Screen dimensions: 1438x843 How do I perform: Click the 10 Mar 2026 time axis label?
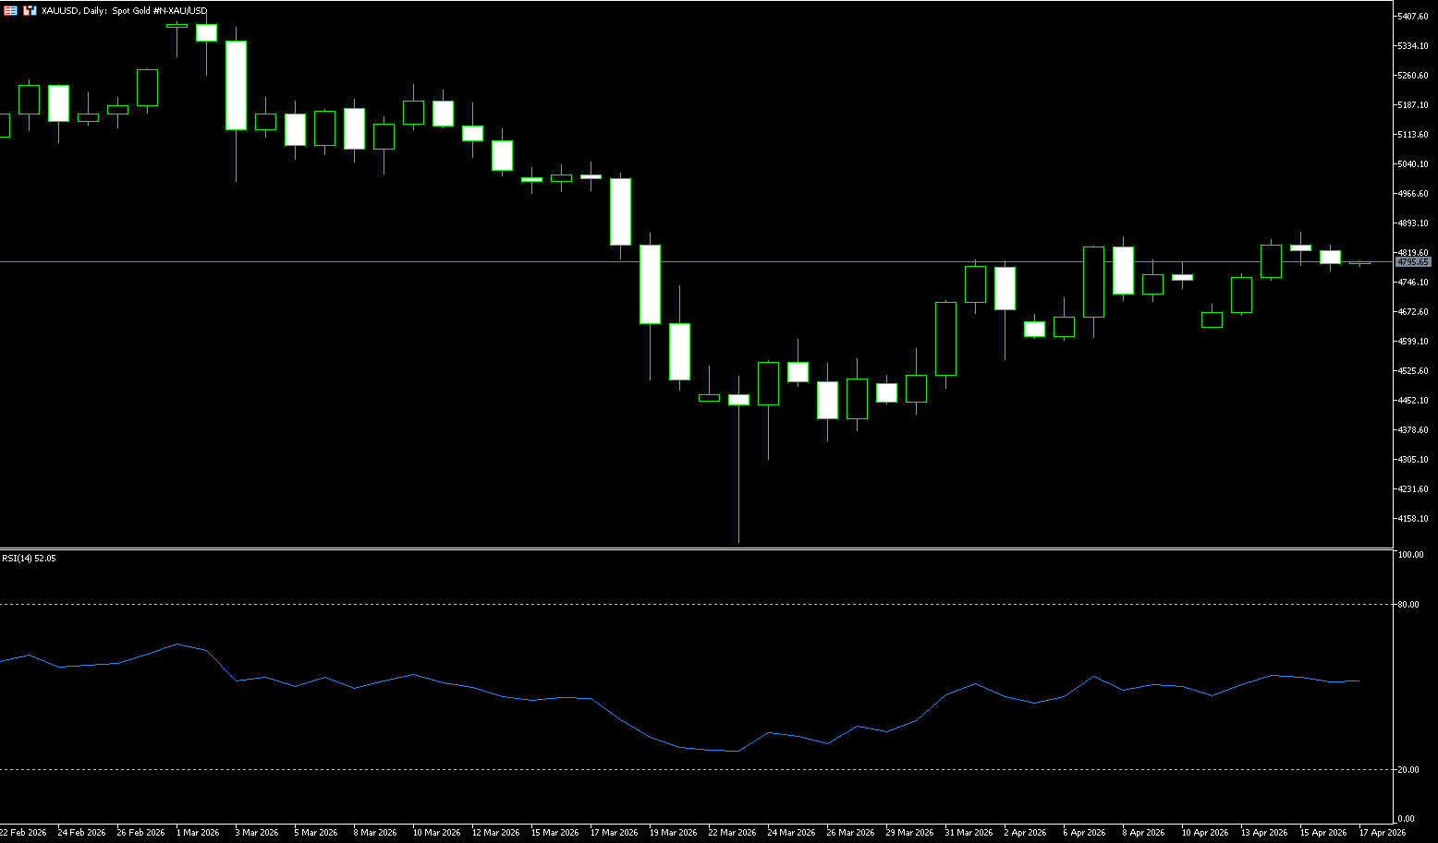[436, 833]
